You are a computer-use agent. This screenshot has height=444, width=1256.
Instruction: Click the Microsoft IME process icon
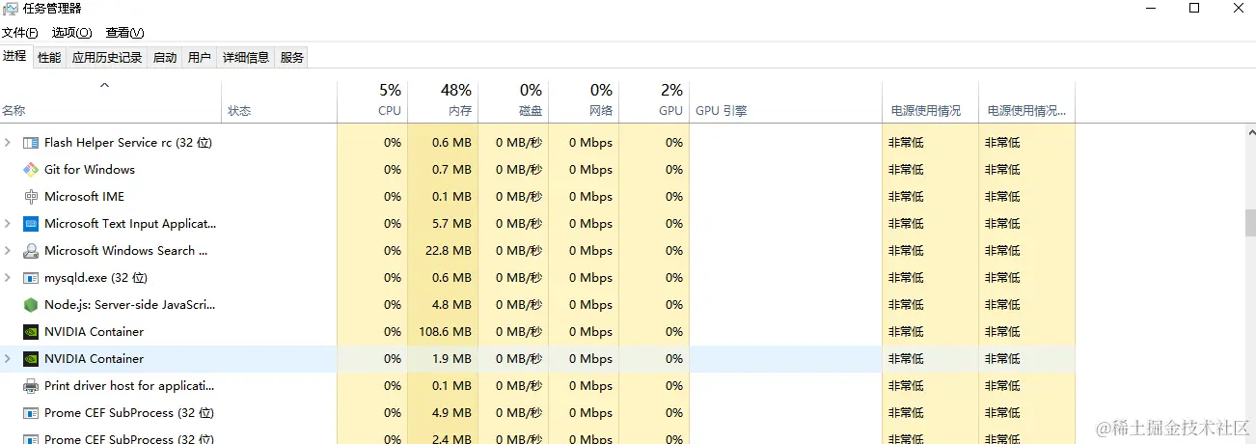tap(30, 197)
